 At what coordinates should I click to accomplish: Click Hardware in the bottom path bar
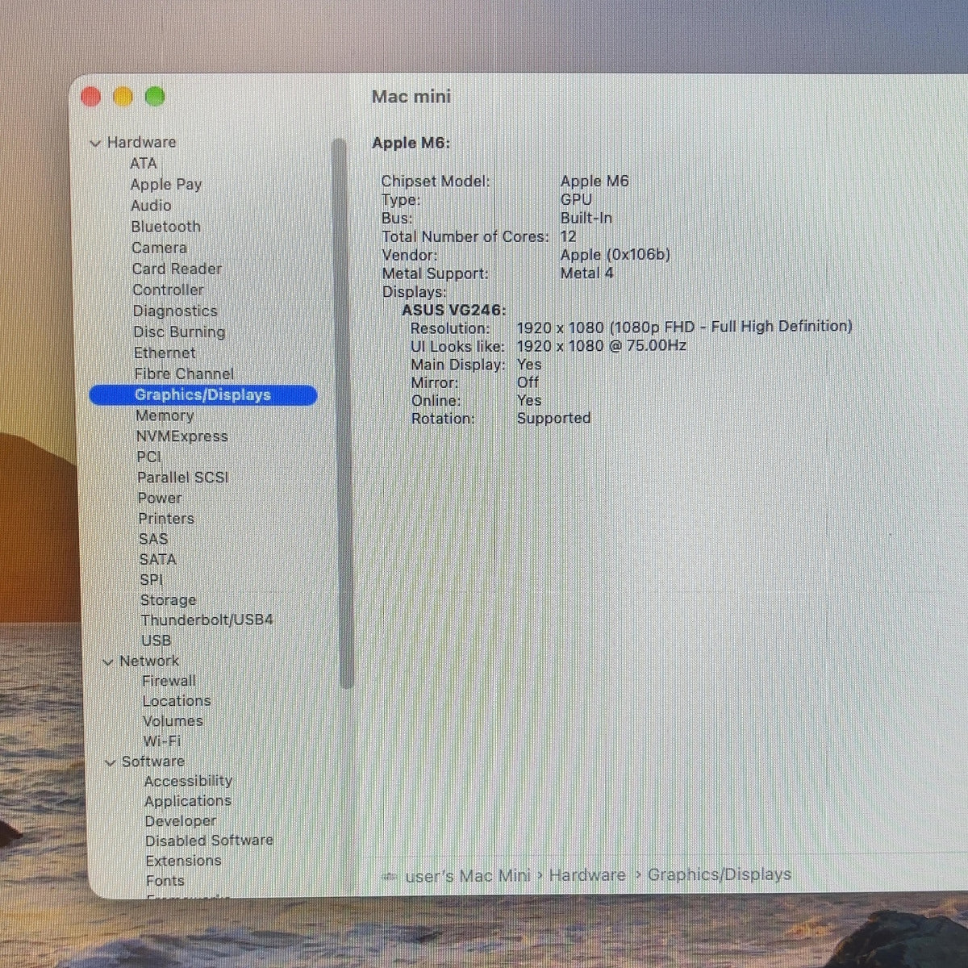pos(587,875)
